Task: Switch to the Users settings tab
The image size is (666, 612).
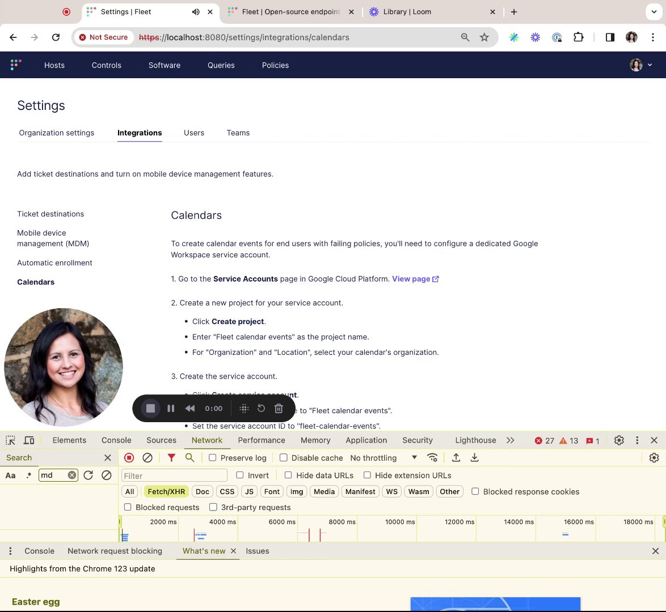Action: click(x=193, y=133)
